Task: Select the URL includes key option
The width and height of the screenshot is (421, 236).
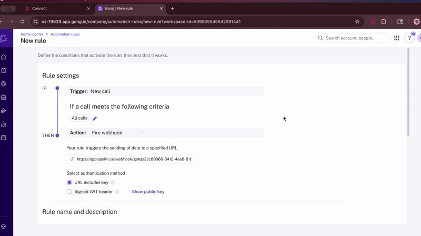Action: [69, 183]
